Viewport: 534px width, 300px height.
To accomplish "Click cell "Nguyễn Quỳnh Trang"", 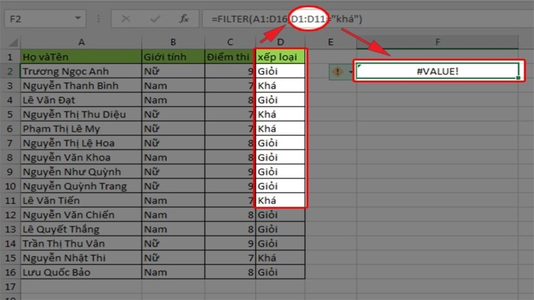I will 81,186.
